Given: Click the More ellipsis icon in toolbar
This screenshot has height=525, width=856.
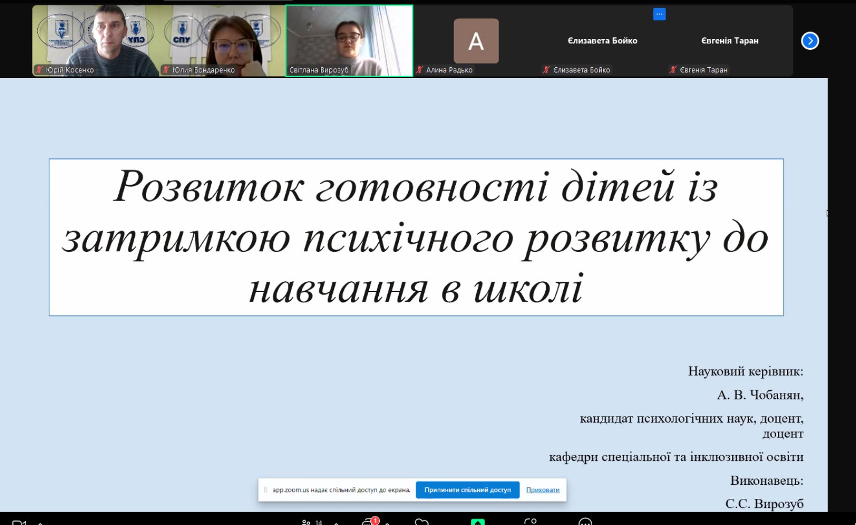Looking at the screenshot, I should pos(585,522).
